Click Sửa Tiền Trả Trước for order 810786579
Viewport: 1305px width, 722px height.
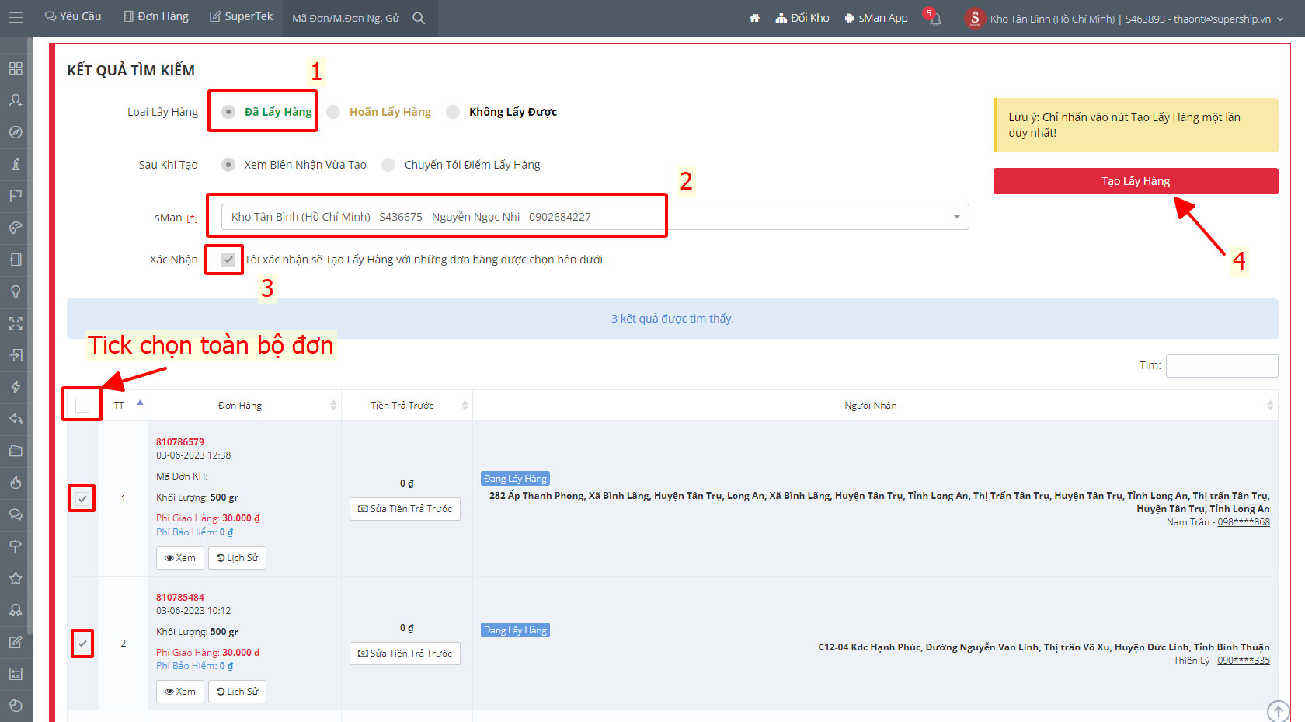(x=405, y=509)
